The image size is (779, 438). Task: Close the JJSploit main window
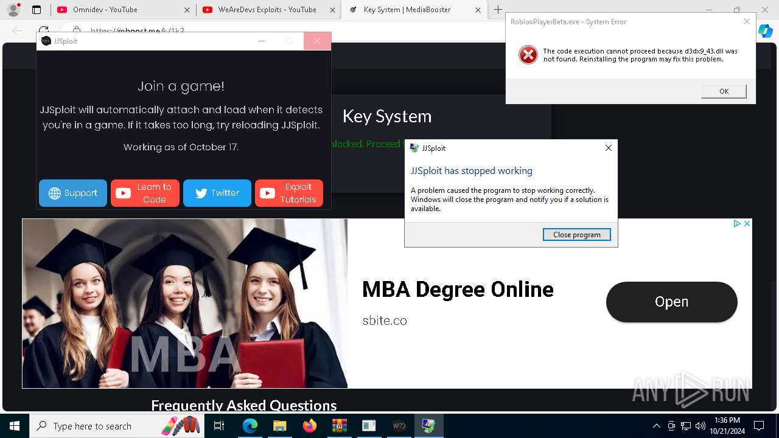click(x=316, y=41)
